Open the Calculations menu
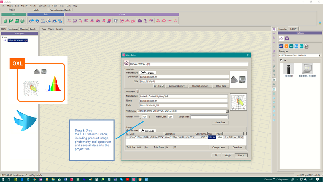The height and width of the screenshot is (182, 323). click(x=44, y=6)
